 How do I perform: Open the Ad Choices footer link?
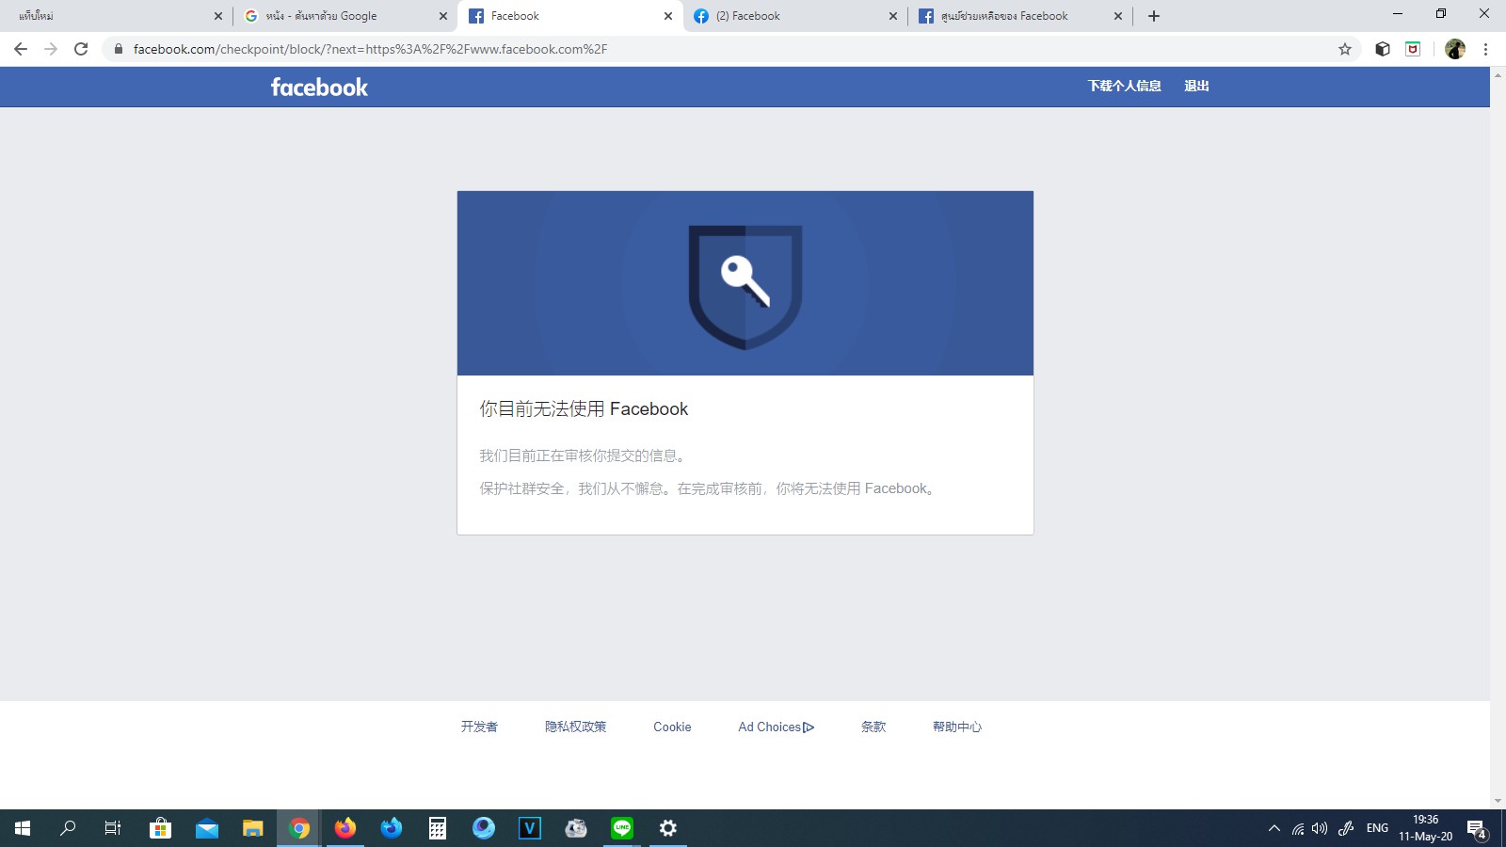coord(777,727)
